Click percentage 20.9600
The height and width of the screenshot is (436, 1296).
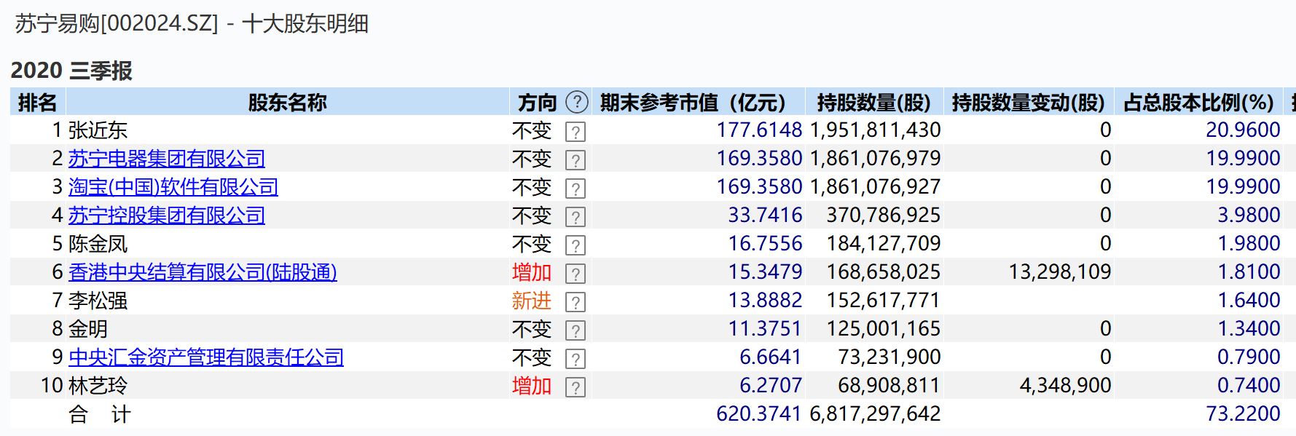tap(1243, 130)
